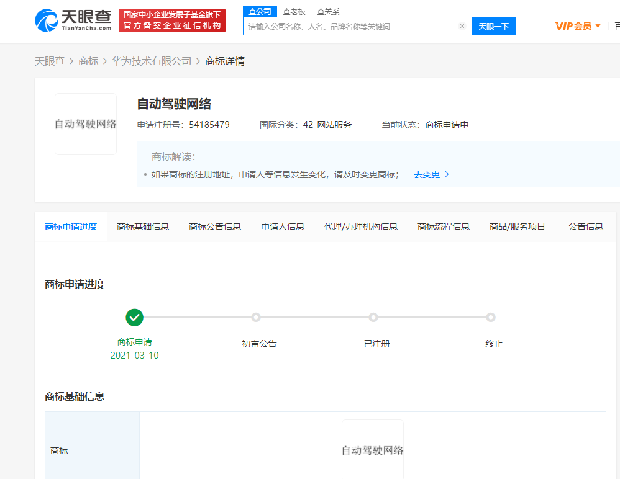Click the 初审公告 progress circle
Screen dimensions: 620x479
pos(256,317)
